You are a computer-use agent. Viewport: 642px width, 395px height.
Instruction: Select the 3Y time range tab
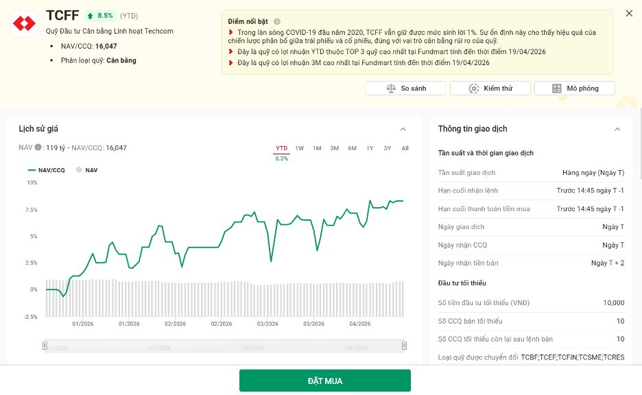click(388, 148)
